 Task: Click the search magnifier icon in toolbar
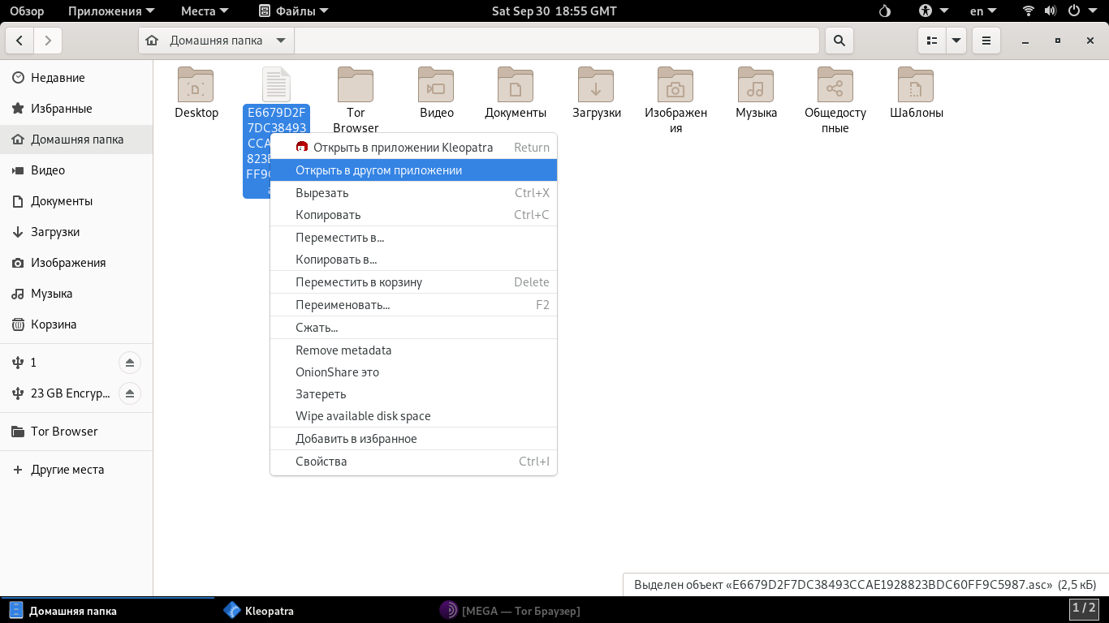[839, 41]
